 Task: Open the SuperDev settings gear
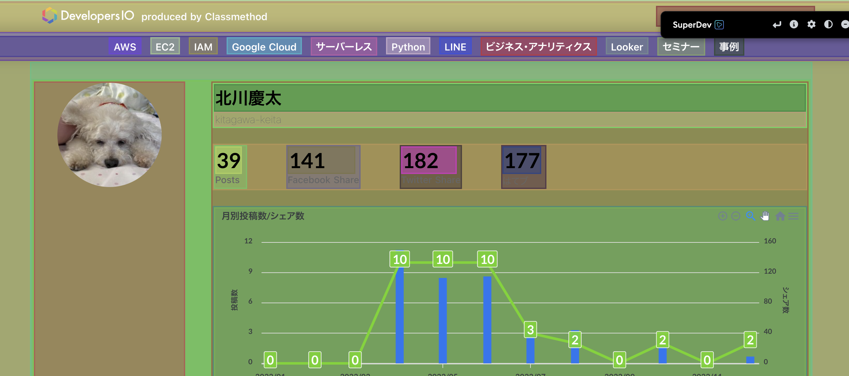812,24
